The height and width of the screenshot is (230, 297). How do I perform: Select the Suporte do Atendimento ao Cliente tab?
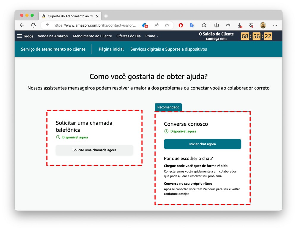70,16
